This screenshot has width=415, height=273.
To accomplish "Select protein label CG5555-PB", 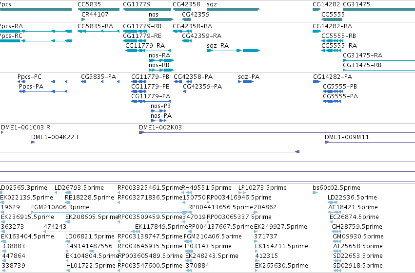I will tap(340, 87).
